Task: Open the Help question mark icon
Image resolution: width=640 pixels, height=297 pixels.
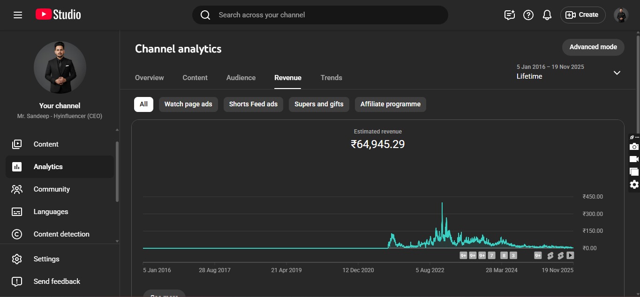Action: tap(528, 15)
